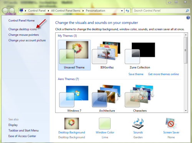Maximize the Personalization window

click(x=176, y=2)
